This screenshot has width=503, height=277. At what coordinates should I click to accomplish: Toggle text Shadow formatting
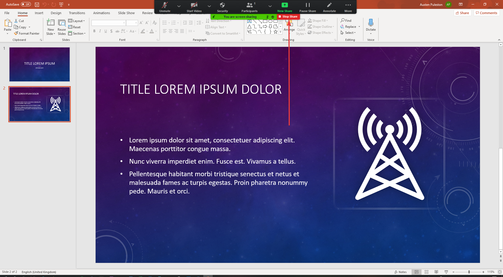(112, 31)
